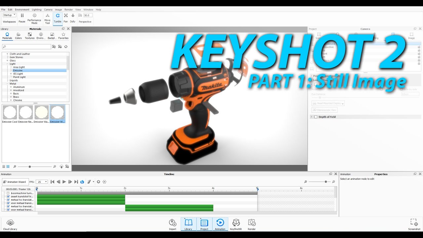Toggle the Library panel button

point(188,224)
